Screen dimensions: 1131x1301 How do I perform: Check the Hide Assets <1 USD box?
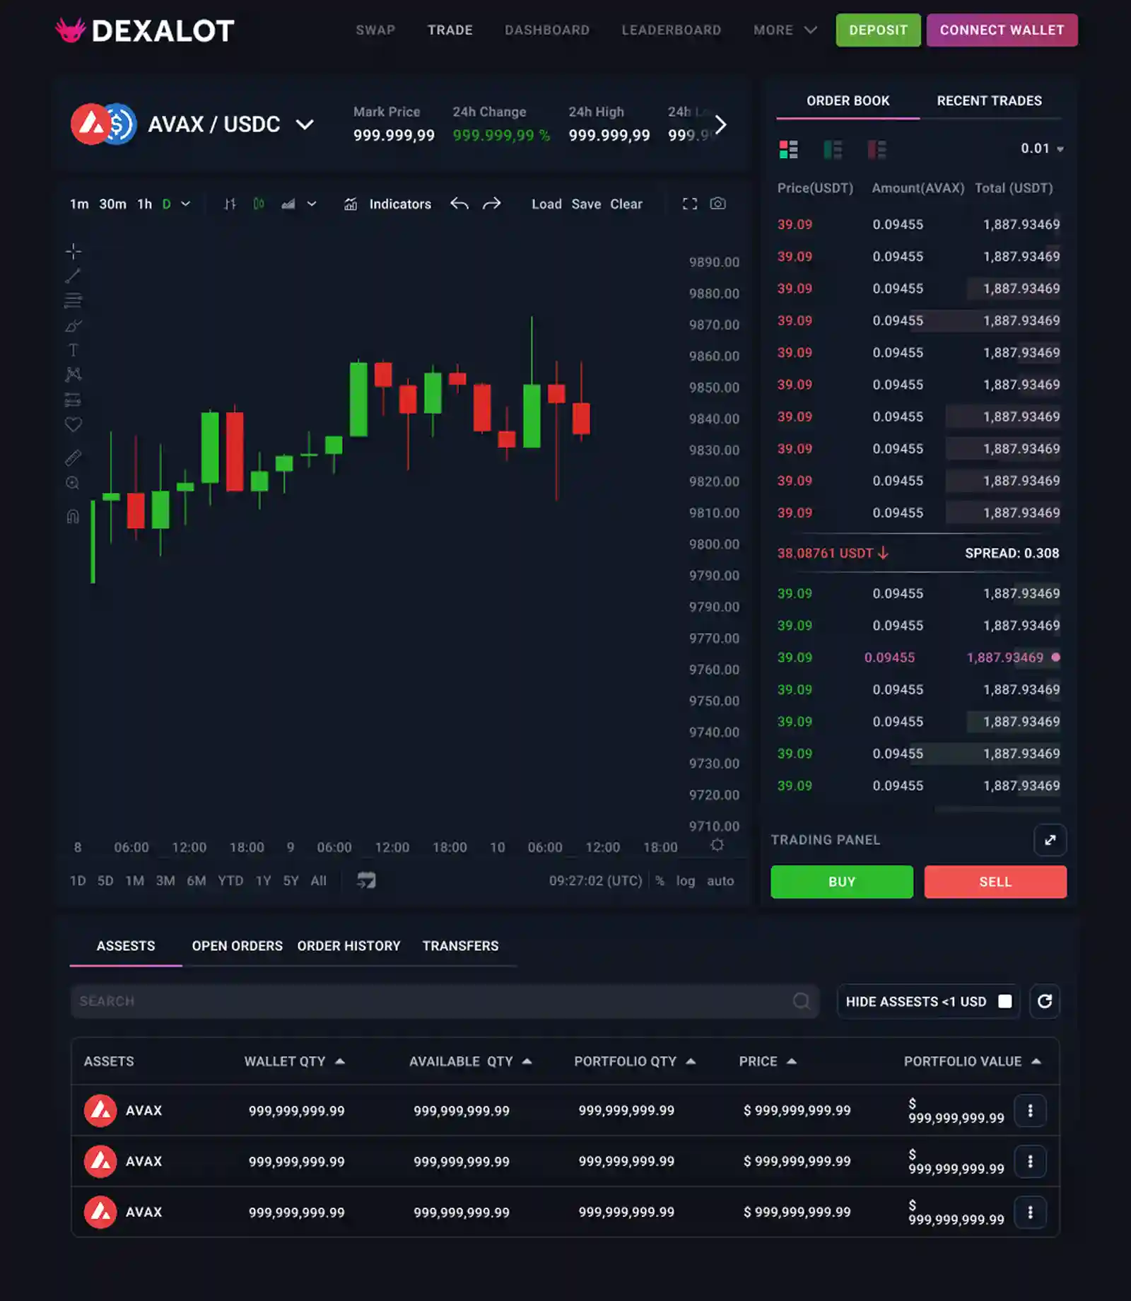(x=1004, y=1001)
